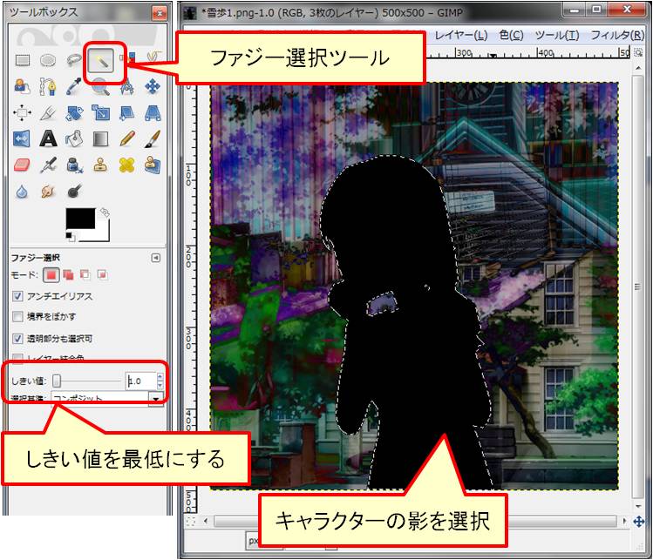Screen dimensions: 653x560
Task: Select the Clone stamp tool
Action: pyautogui.click(x=101, y=165)
